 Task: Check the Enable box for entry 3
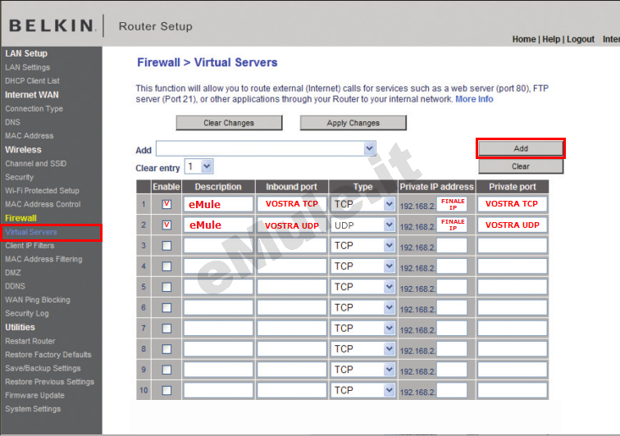click(166, 246)
